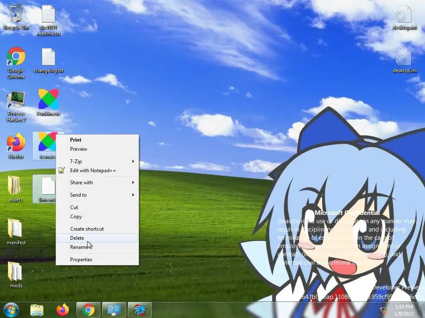Select the Firefox desktop shortcut
Viewport: 425px width, 318px height.
16,146
